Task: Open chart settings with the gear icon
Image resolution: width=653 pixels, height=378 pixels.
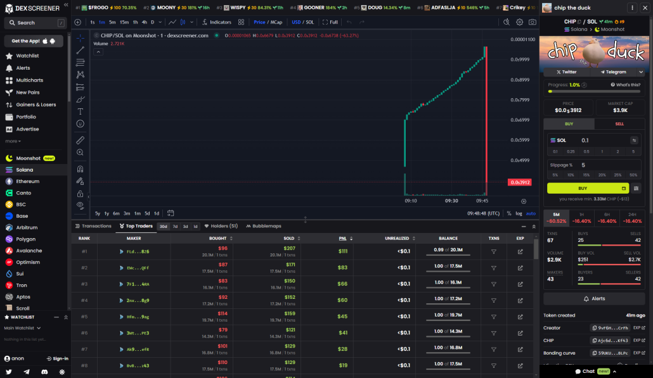Action: [x=520, y=22]
